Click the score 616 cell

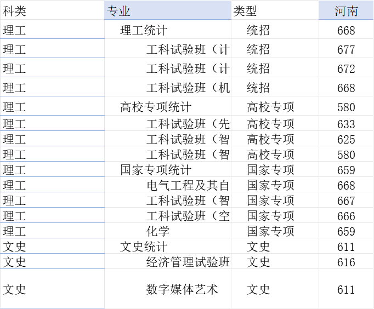coord(346,262)
